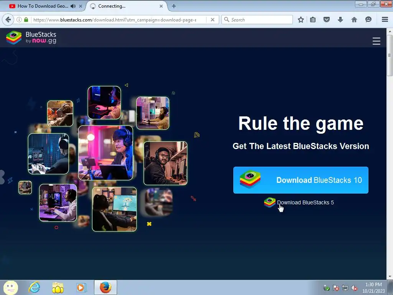Open a new tab with plus button
Viewport: 393px width, 295px height.
click(x=174, y=6)
